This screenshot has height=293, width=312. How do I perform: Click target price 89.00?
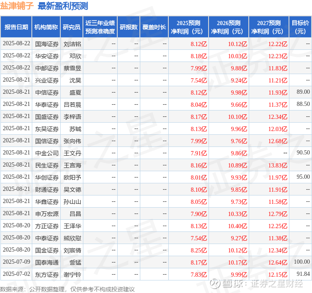(303, 92)
